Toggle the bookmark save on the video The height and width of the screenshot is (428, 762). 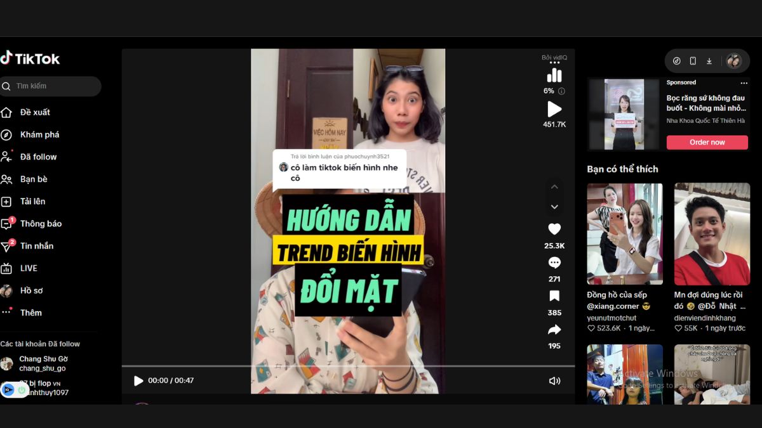[x=554, y=296]
